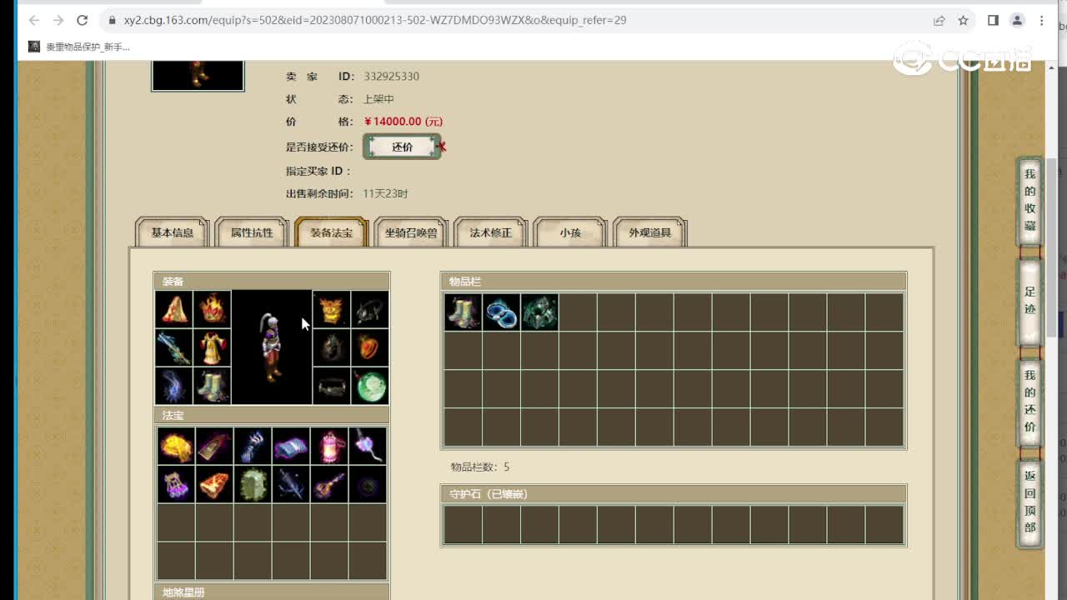Reload the page with the refresh icon
This screenshot has height=600, width=1067.
pos(82,20)
